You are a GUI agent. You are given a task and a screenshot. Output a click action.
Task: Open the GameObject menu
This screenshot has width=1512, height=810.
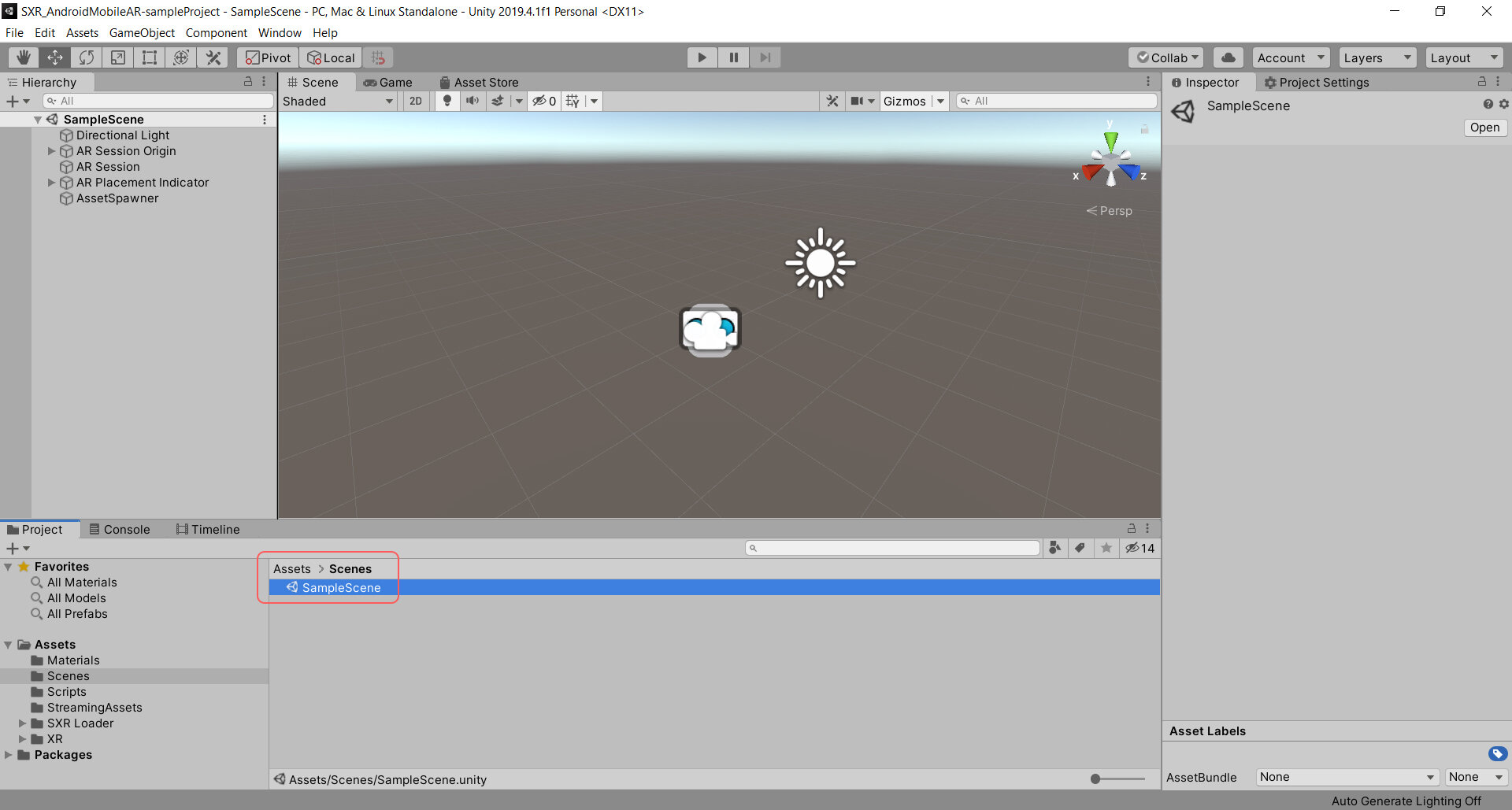coord(142,32)
